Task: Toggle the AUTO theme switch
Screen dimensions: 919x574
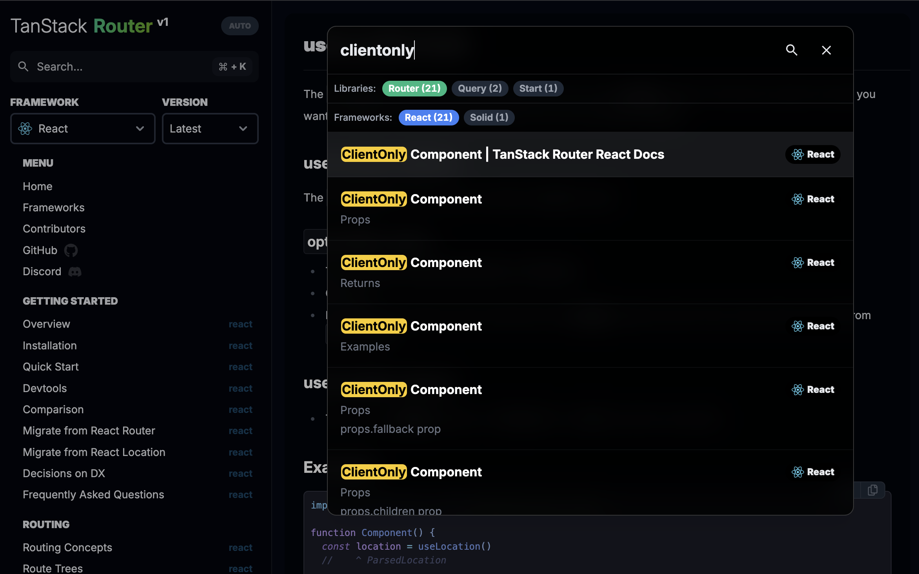Action: [240, 26]
